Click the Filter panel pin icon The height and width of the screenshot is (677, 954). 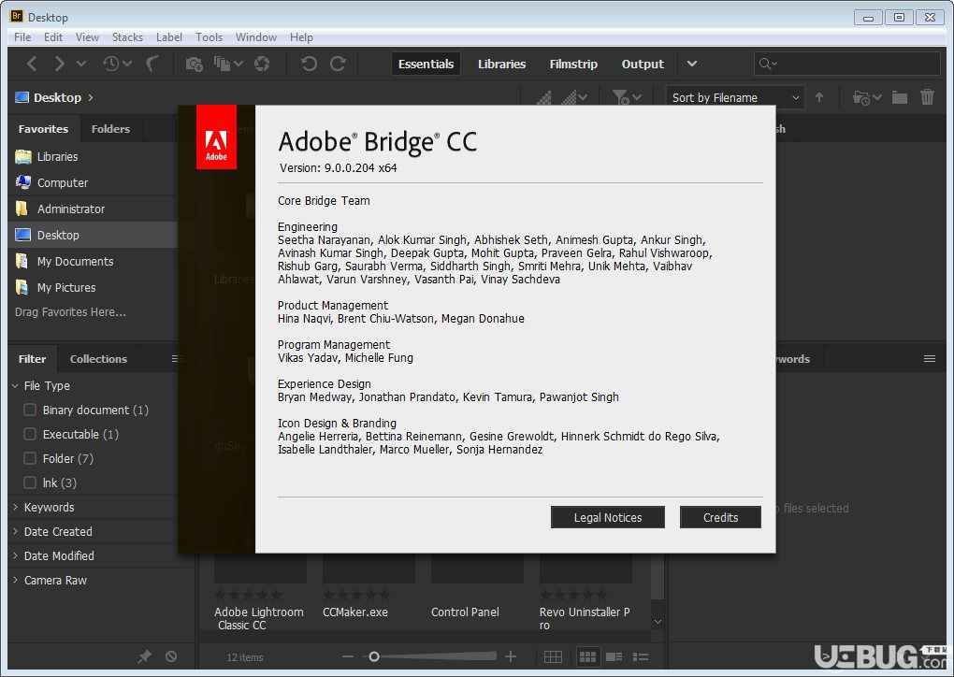144,656
